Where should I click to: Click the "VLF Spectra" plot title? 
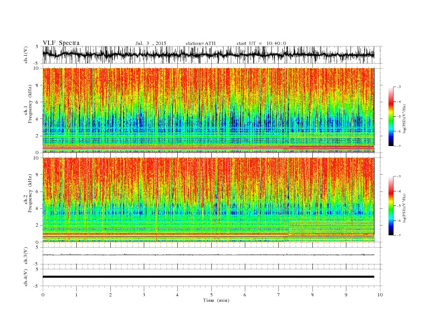tap(61, 43)
